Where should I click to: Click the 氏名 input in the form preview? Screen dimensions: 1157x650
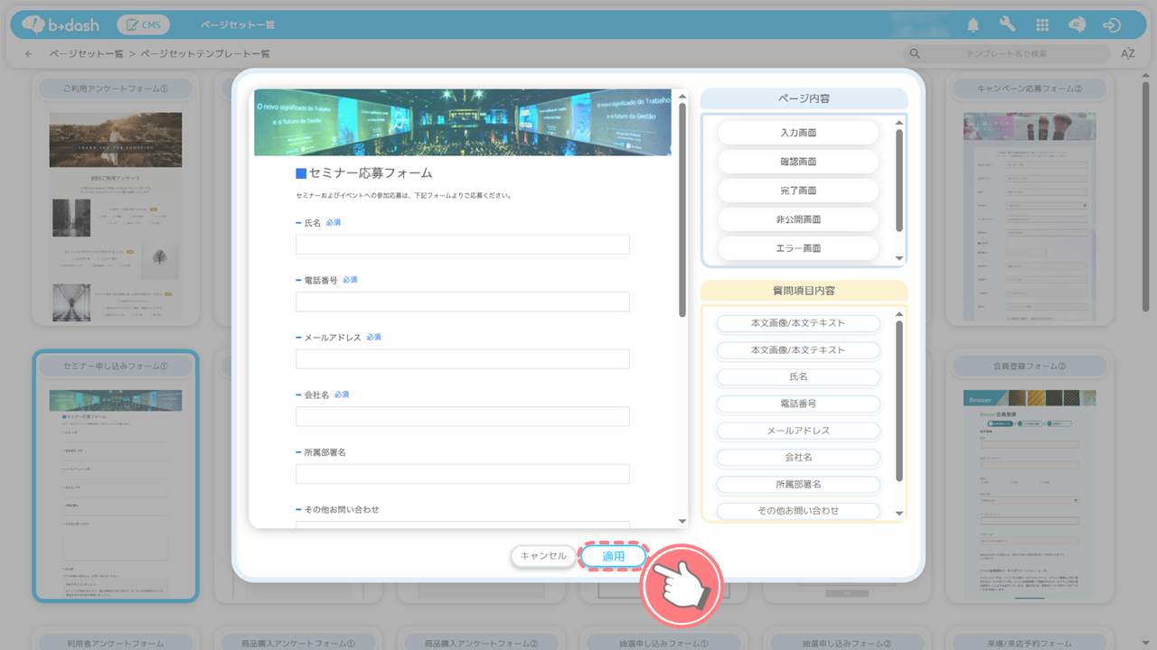462,245
